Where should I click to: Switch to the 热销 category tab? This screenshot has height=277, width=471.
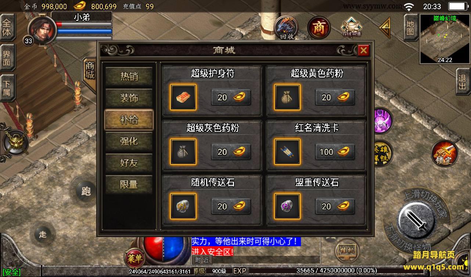coord(129,76)
